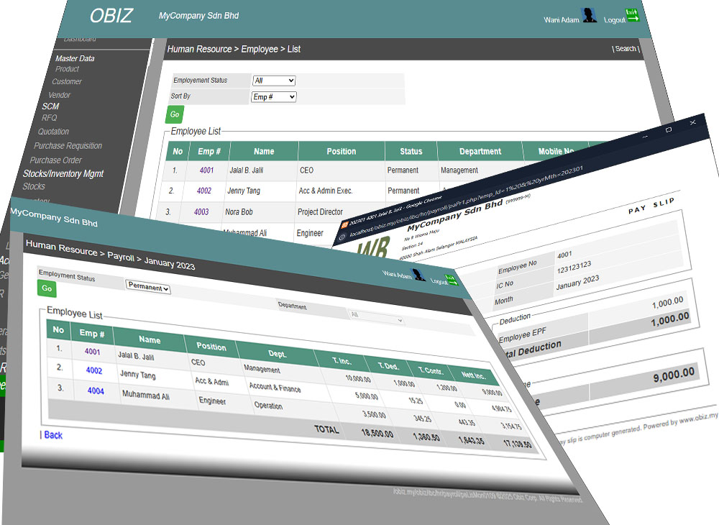Open employee 4004 link in the Payroll table

pos(96,391)
